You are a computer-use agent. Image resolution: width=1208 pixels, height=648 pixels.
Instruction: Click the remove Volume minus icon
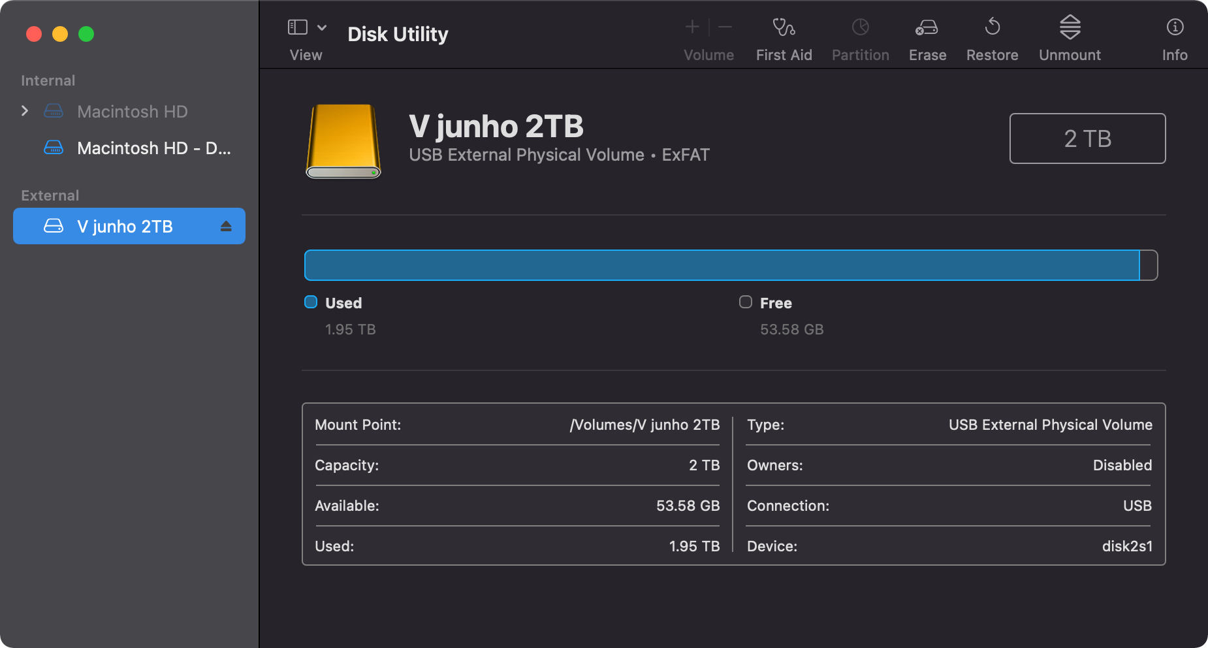[x=725, y=27]
